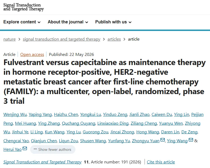Select author Quchang Ouyang
Image resolution: width=210 pixels, height=168 pixels.
[x=79, y=123]
